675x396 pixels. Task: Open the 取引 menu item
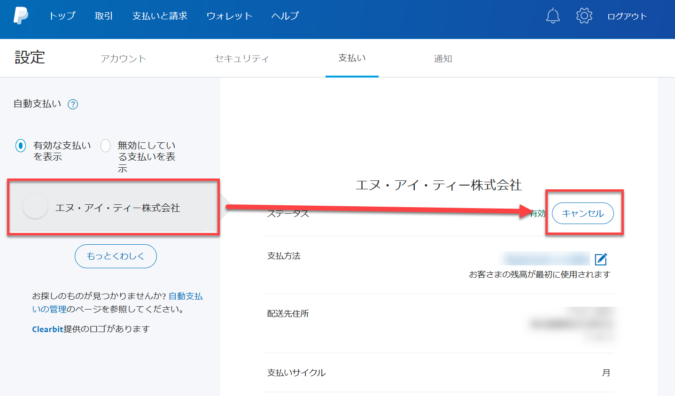(104, 16)
